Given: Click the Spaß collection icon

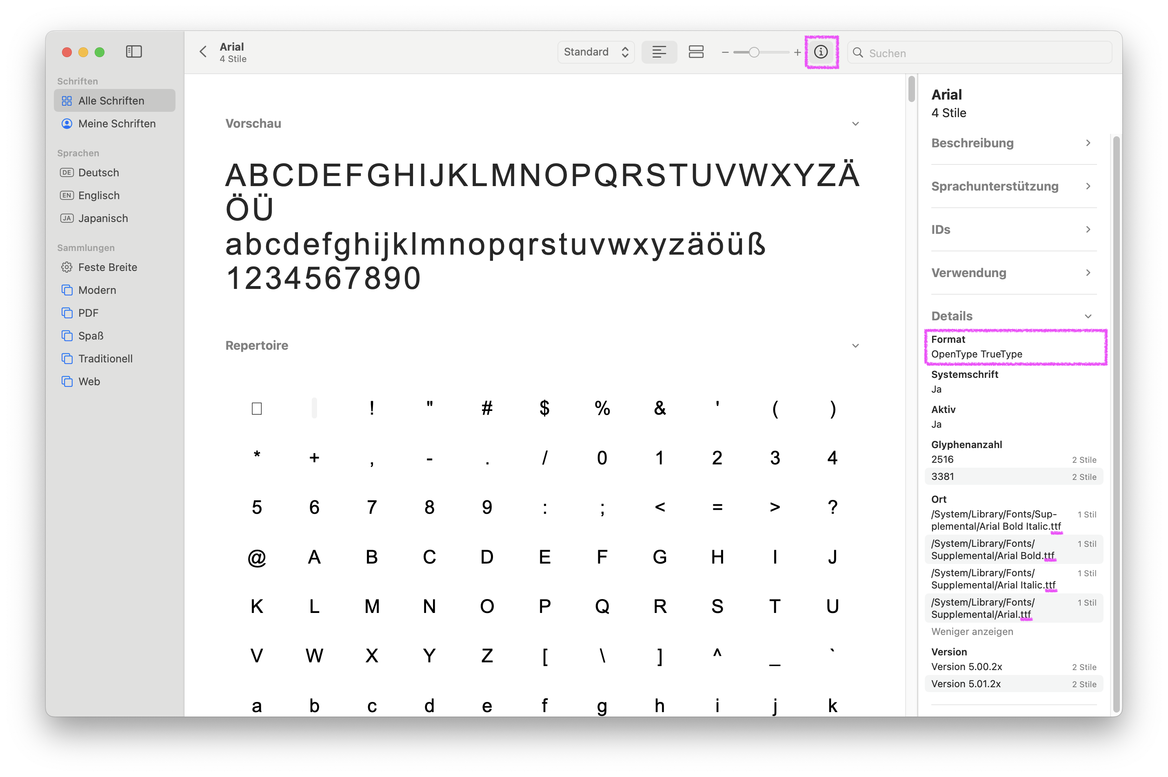Looking at the screenshot, I should click(x=67, y=335).
